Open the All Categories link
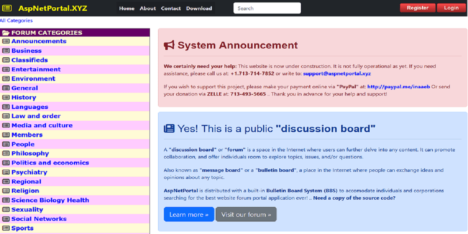468x234 pixels. click(x=16, y=20)
